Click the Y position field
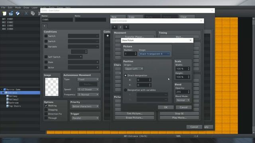 [144, 85]
